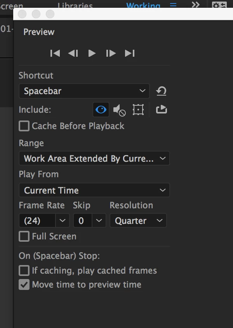
Task: Toggle the include video eye icon
Action: (101, 110)
